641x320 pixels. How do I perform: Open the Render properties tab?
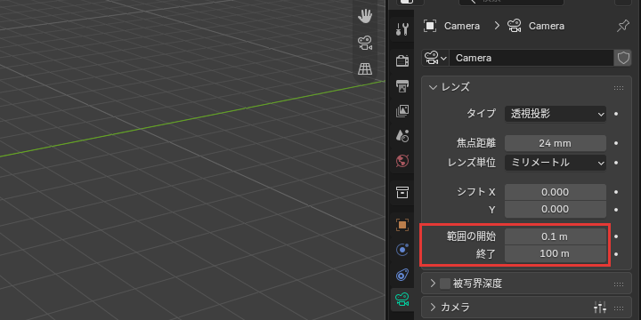[402, 60]
